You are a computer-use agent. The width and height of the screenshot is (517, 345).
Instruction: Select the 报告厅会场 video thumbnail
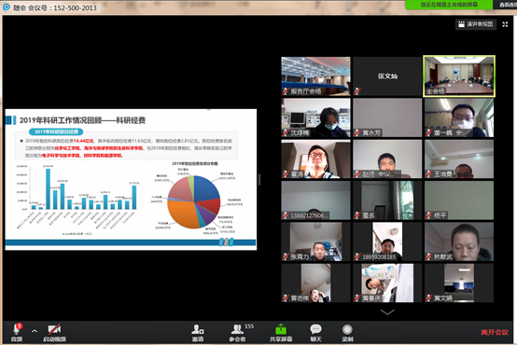(315, 76)
